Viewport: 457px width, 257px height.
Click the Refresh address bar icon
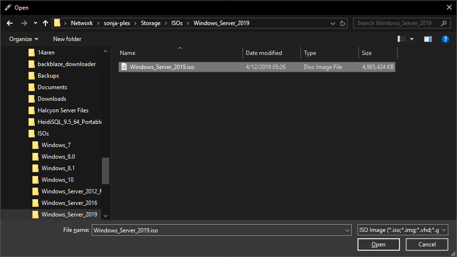343,23
